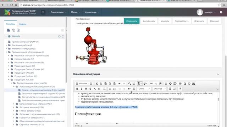Open special character Omega icon
Screen dimensions: 227x127
click(x=185, y=84)
